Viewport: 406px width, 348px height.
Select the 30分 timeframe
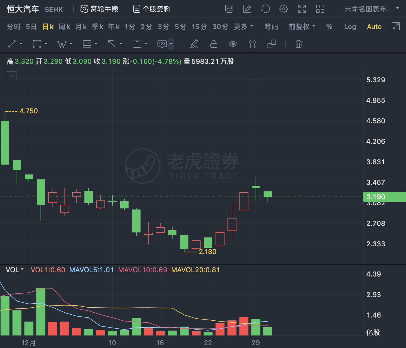tap(221, 27)
